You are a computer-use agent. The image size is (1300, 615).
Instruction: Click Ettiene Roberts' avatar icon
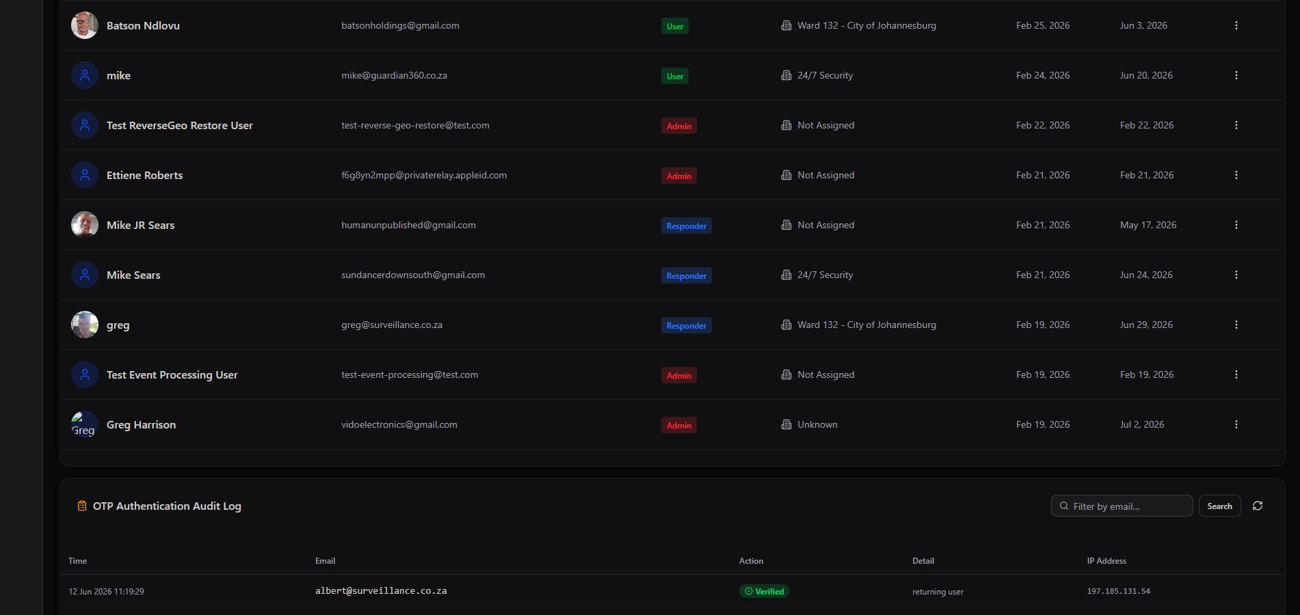85,175
